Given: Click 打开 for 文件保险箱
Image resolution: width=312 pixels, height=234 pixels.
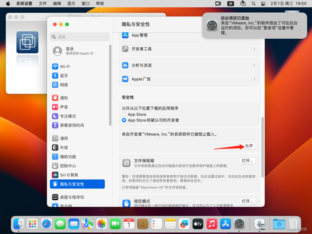Looking at the screenshot, I should point(247,161).
